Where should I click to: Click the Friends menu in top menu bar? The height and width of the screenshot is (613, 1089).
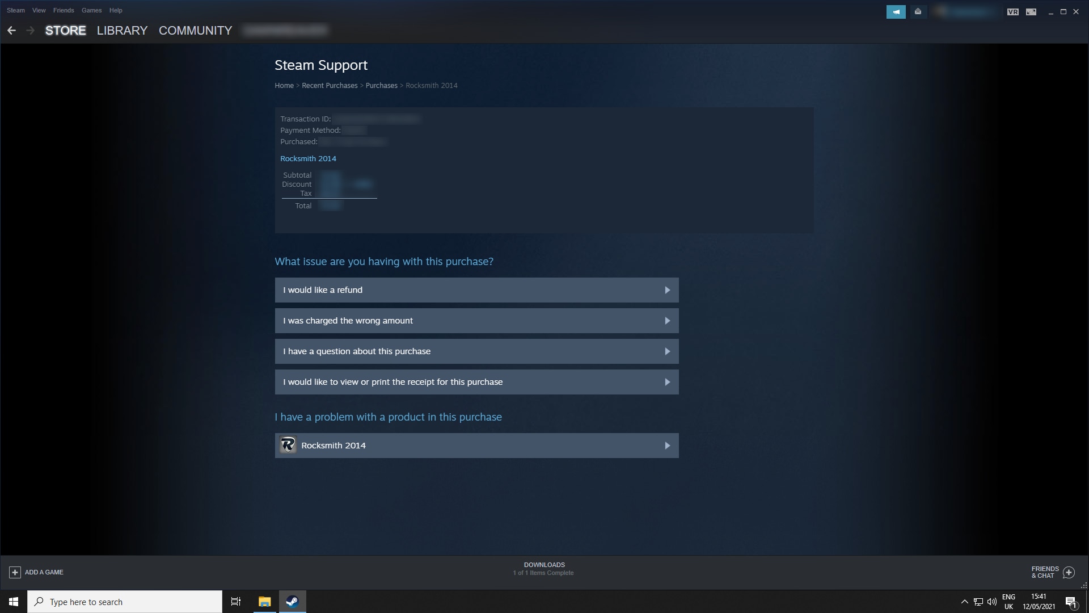point(64,10)
